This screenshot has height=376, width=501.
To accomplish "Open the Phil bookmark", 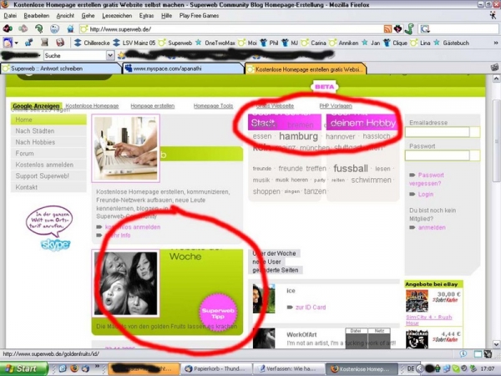I will tap(269, 43).
